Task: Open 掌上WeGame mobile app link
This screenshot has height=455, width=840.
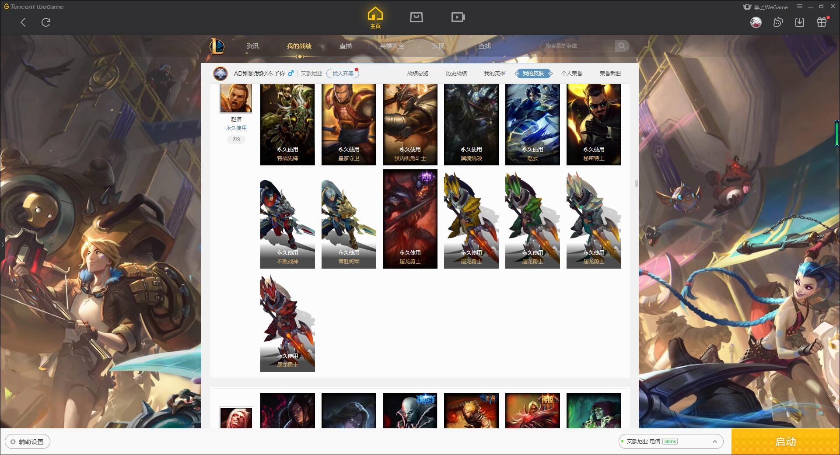Action: click(x=765, y=7)
